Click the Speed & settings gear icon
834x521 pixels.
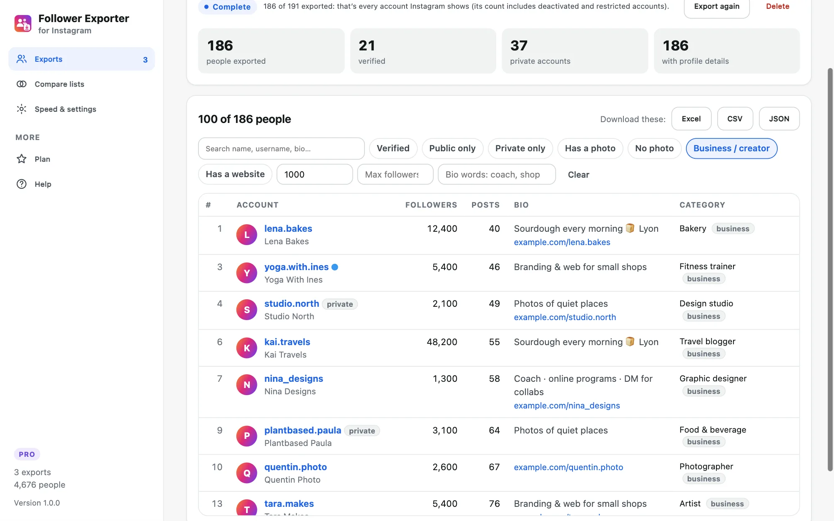point(22,109)
